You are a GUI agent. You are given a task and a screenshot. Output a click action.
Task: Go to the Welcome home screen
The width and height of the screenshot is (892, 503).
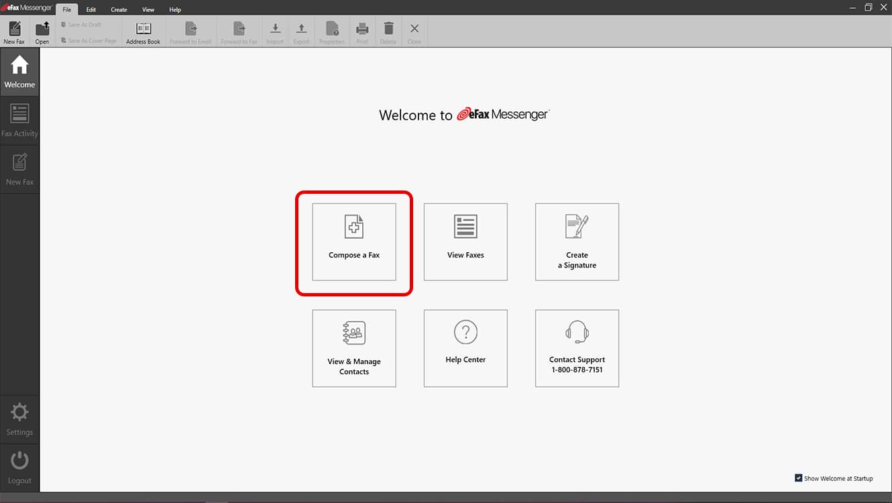tap(19, 71)
